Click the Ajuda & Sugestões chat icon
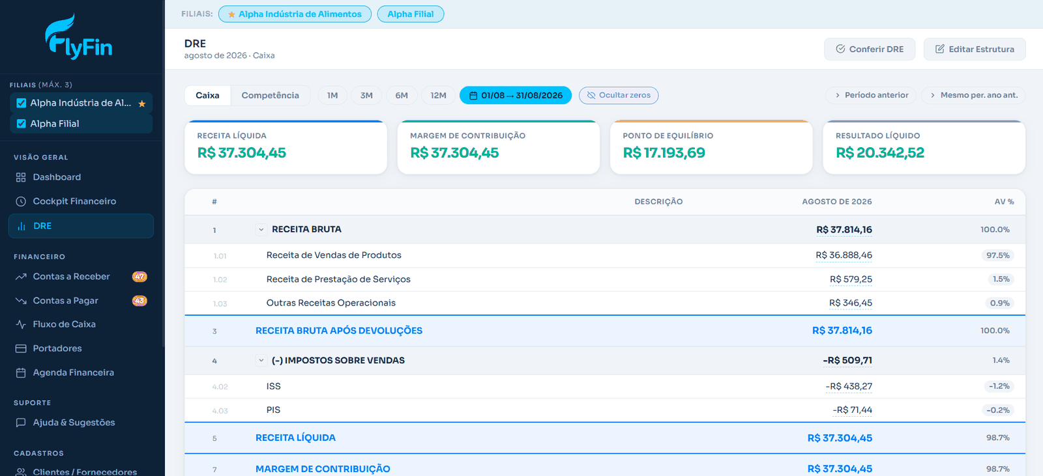 pyautogui.click(x=21, y=423)
